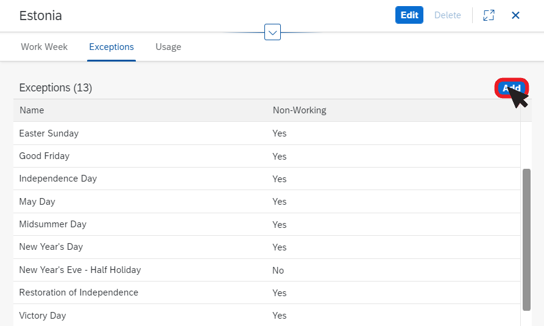Select the Exceptions tab
The height and width of the screenshot is (326, 544).
(x=111, y=47)
